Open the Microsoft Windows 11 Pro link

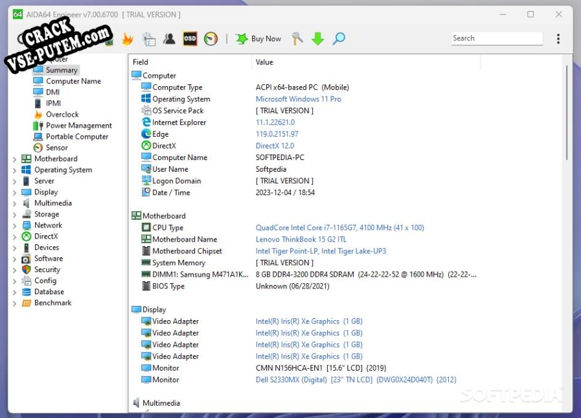(x=298, y=99)
